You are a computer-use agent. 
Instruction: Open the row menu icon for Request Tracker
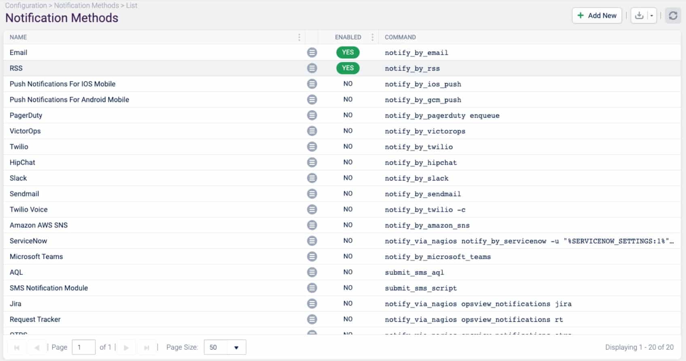(x=312, y=319)
